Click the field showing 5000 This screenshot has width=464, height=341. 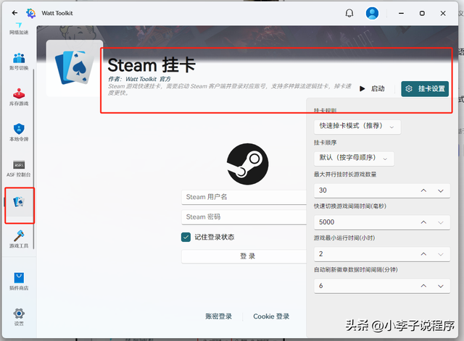382,222
